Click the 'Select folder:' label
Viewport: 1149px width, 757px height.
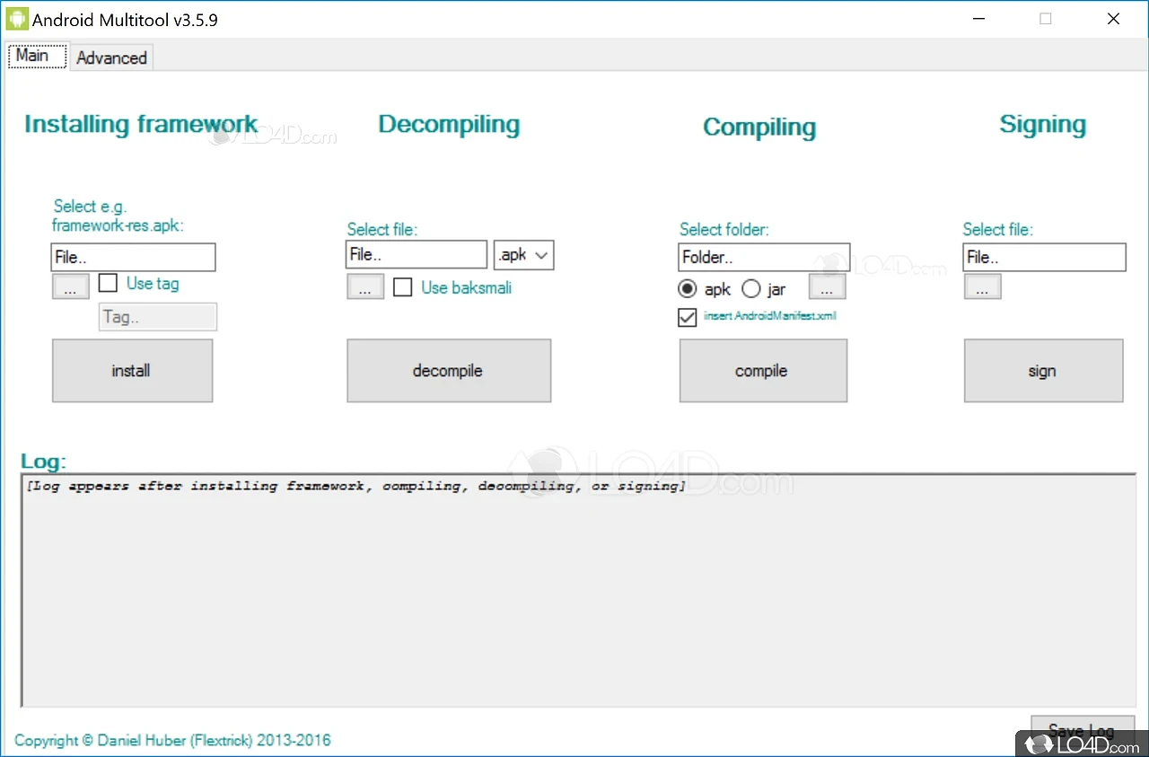pos(724,229)
